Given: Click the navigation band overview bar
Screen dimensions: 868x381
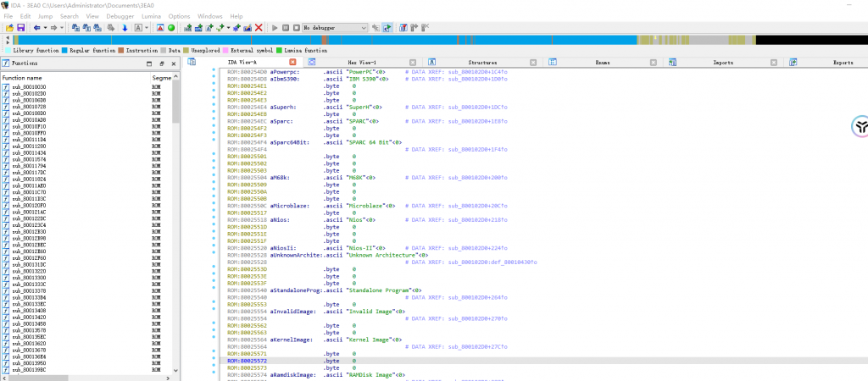Looking at the screenshot, I should coord(339,40).
